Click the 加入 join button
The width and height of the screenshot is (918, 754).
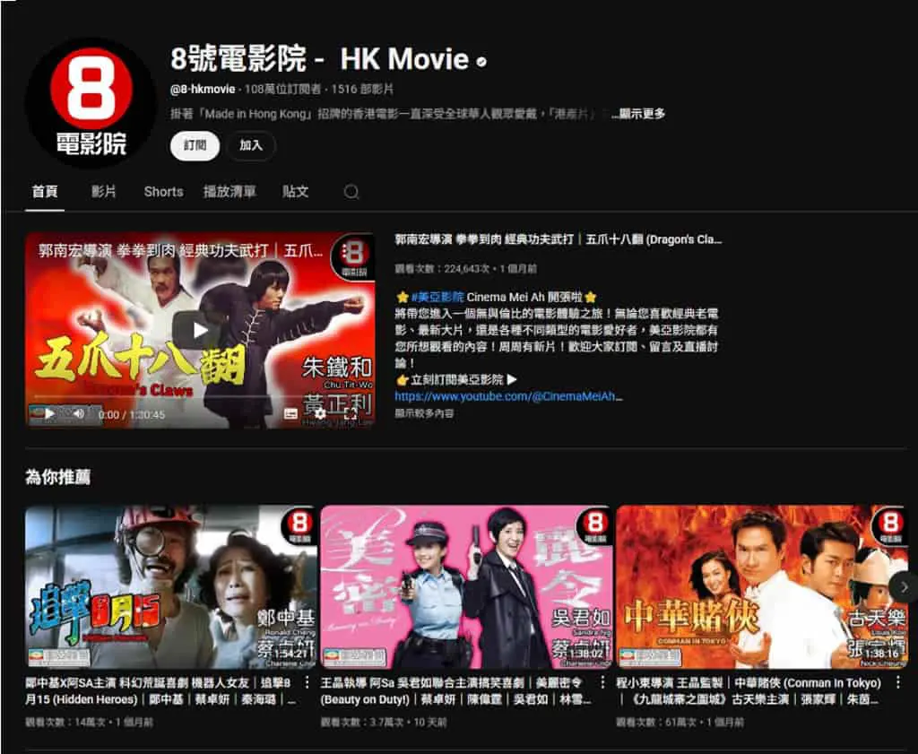click(x=251, y=145)
